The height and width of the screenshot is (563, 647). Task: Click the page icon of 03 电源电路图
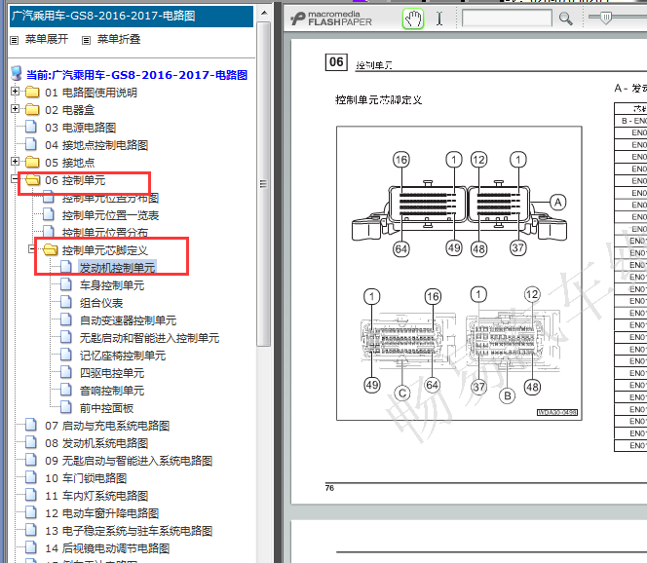tap(31, 127)
